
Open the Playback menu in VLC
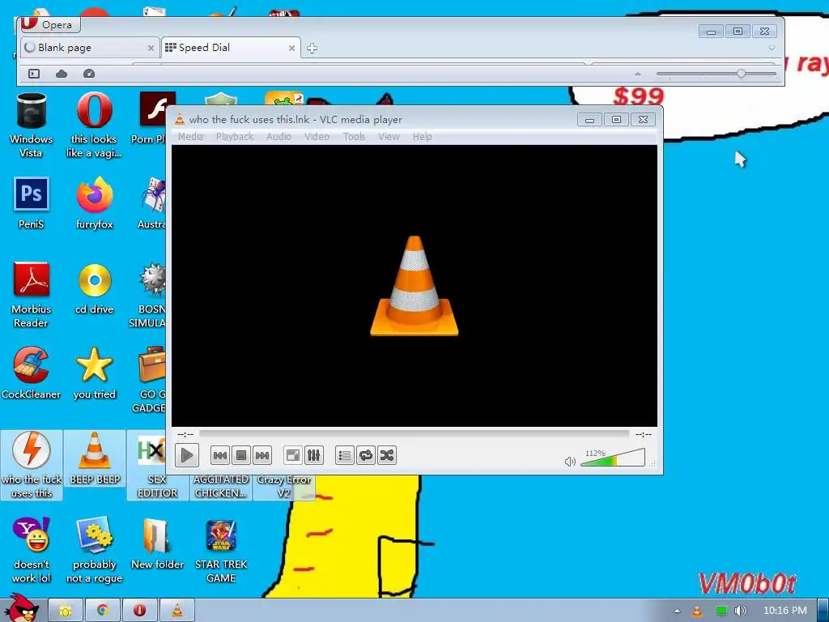pos(235,136)
